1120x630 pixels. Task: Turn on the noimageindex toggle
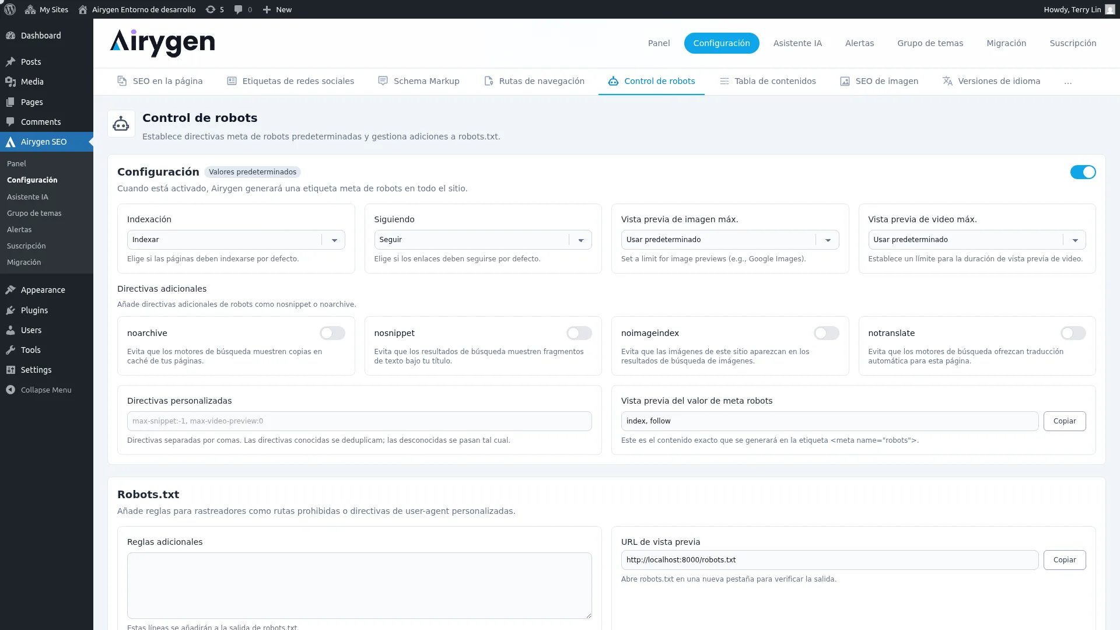[827, 333]
